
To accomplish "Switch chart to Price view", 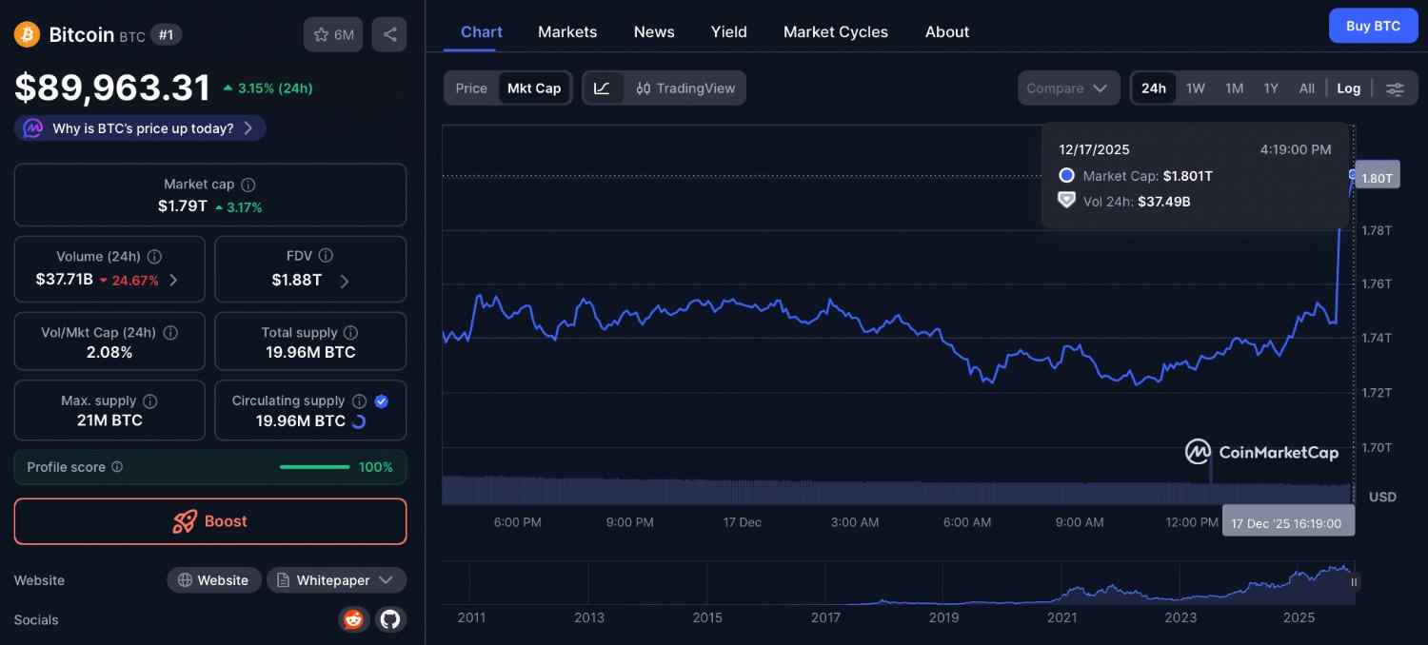I will click(471, 88).
